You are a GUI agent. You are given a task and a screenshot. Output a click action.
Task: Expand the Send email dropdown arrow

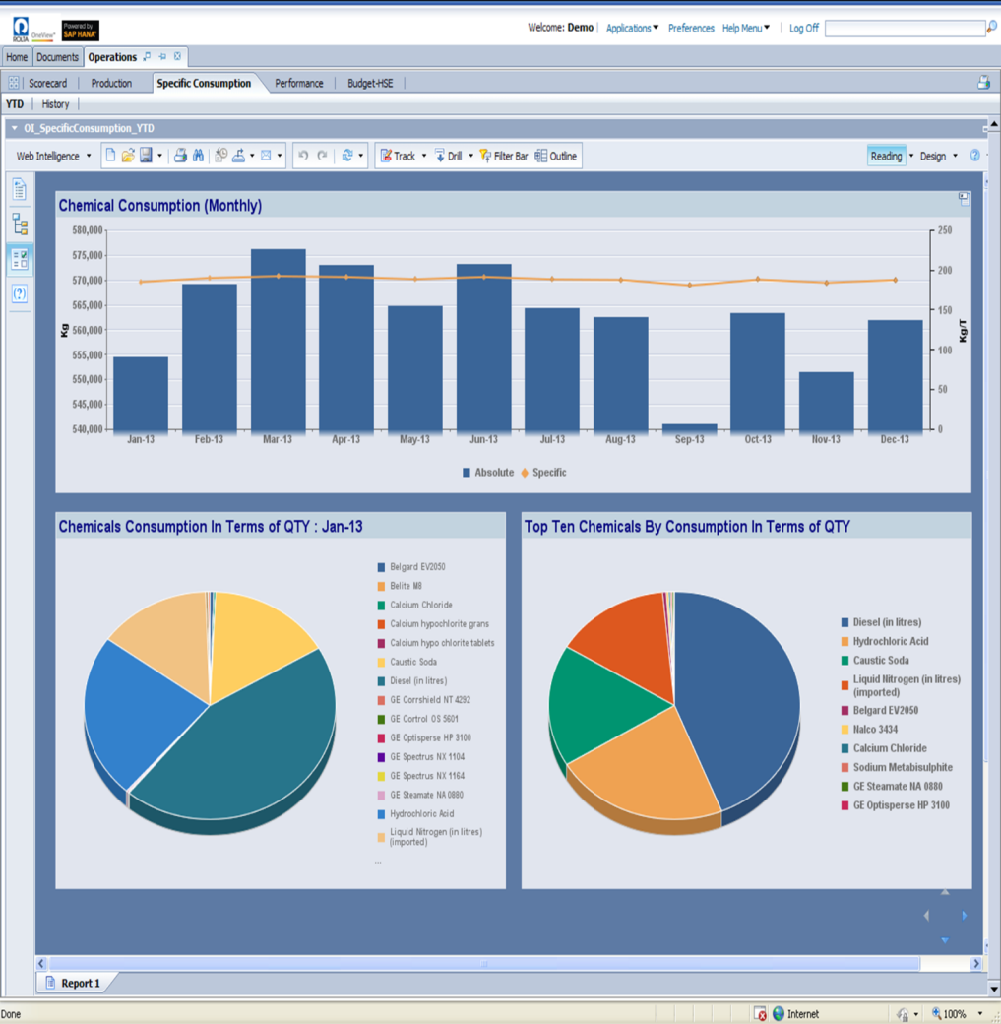pyautogui.click(x=280, y=156)
